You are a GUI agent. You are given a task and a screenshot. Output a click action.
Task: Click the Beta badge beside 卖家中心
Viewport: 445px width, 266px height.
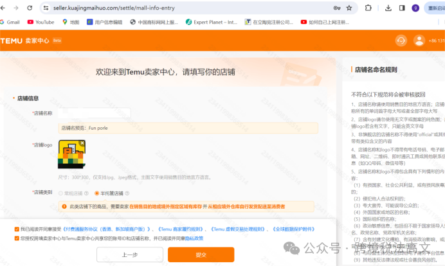(57, 40)
